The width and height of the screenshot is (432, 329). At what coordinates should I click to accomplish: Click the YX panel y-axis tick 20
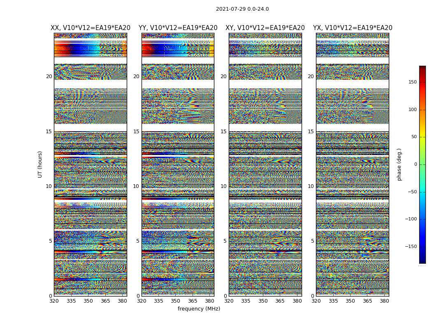click(311, 76)
